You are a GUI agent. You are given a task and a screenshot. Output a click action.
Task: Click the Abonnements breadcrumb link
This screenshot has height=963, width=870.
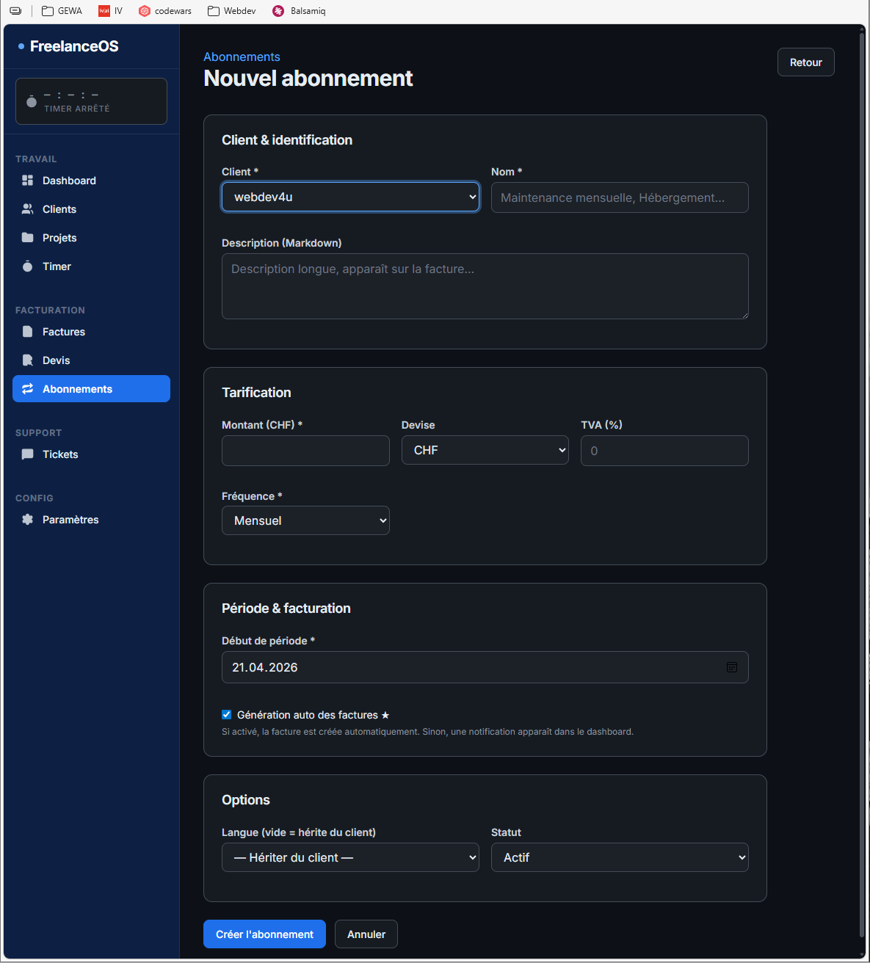coord(242,57)
